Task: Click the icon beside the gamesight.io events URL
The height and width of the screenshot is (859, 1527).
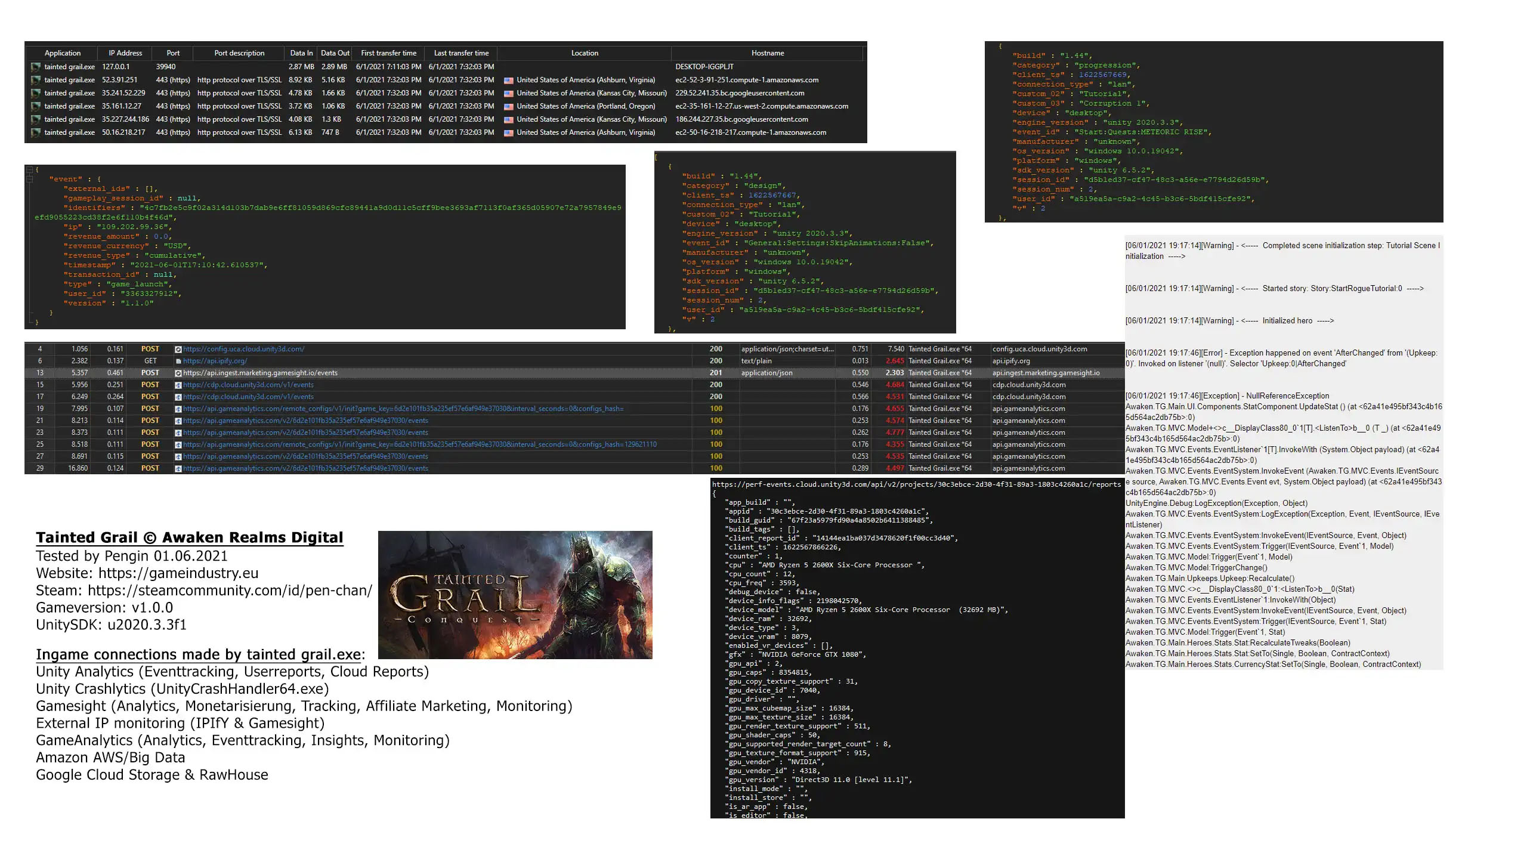Action: coord(178,373)
